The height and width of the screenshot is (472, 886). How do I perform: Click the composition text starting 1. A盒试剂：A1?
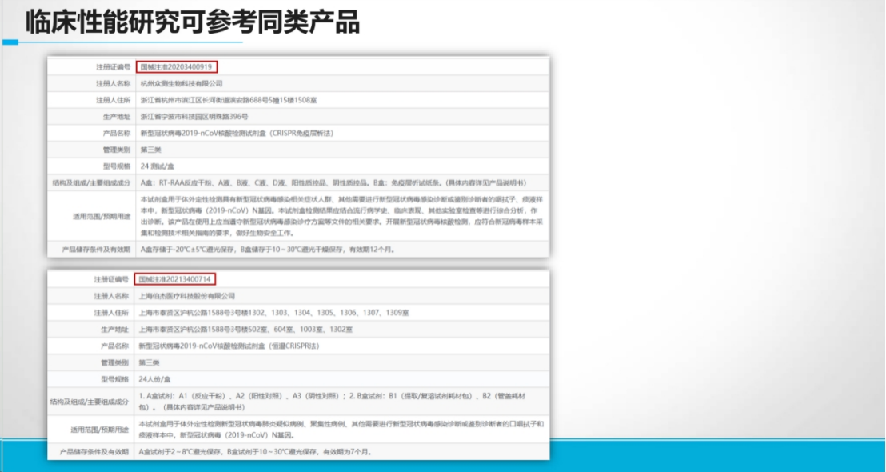(x=333, y=402)
